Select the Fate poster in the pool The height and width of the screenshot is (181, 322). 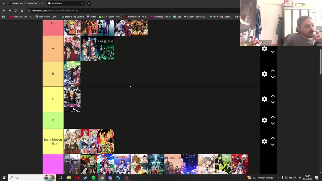(x=240, y=164)
